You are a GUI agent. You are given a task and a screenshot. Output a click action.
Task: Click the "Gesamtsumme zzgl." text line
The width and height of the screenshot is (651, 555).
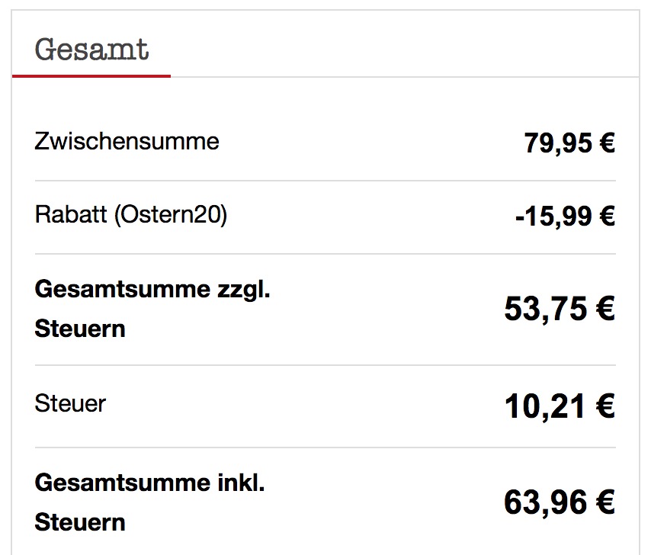[x=152, y=290]
